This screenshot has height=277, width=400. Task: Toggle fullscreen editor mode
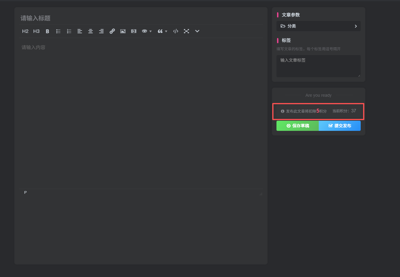187,31
